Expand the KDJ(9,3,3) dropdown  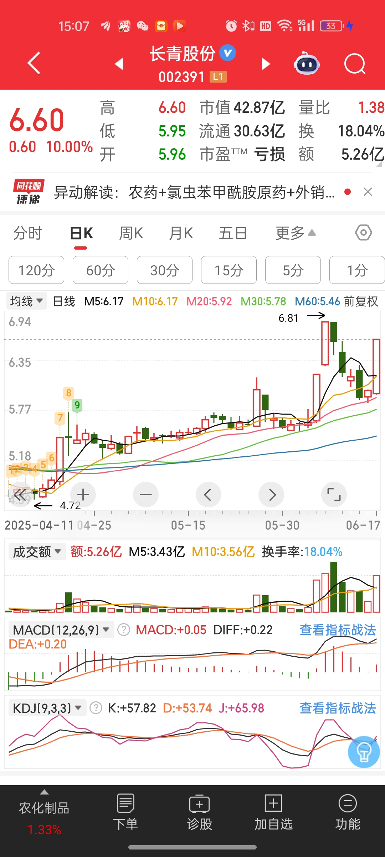click(x=47, y=708)
